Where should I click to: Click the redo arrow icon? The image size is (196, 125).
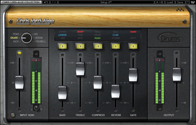[x=54, y=2]
